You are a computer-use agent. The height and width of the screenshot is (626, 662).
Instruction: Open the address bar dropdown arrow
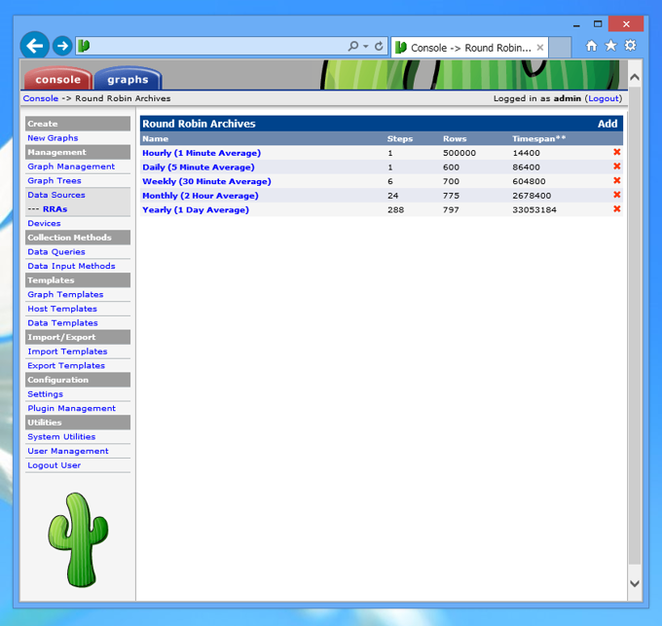click(x=366, y=46)
